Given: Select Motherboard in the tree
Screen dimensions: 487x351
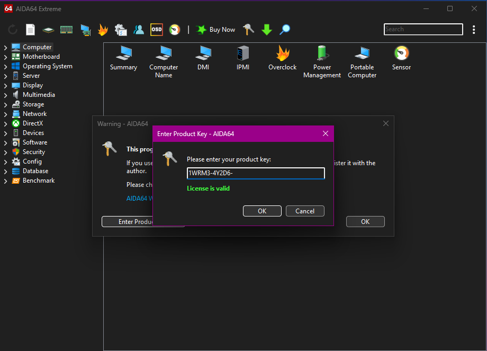Looking at the screenshot, I should (x=41, y=57).
